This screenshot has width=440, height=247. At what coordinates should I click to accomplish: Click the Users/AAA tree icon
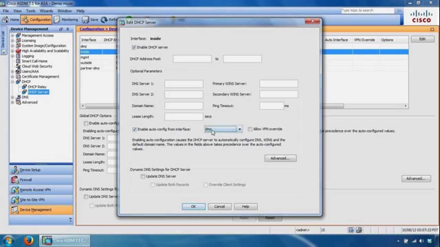pos(19,71)
